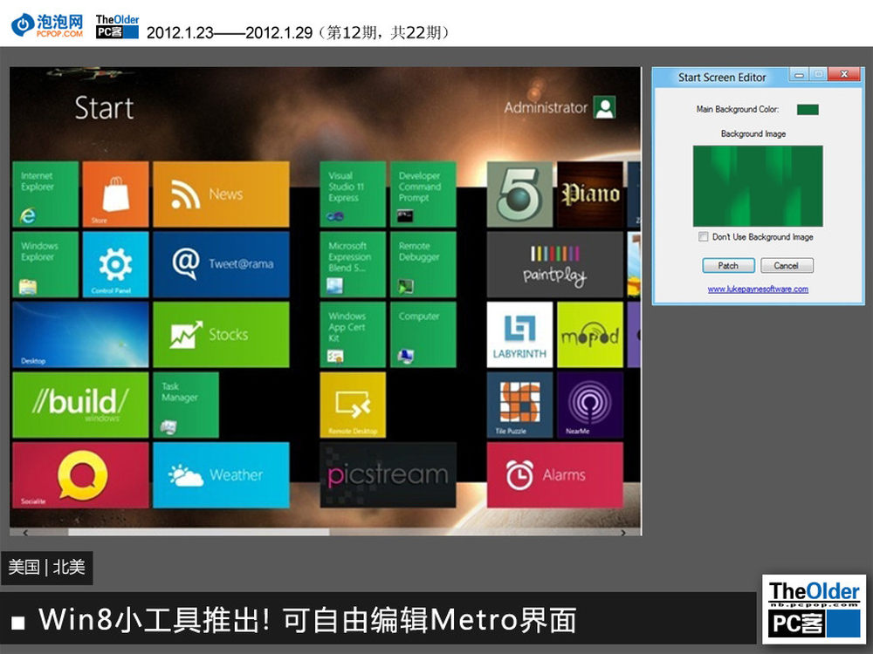This screenshot has width=873, height=654.
Task: Open the Socialite tile
Action: tap(80, 475)
